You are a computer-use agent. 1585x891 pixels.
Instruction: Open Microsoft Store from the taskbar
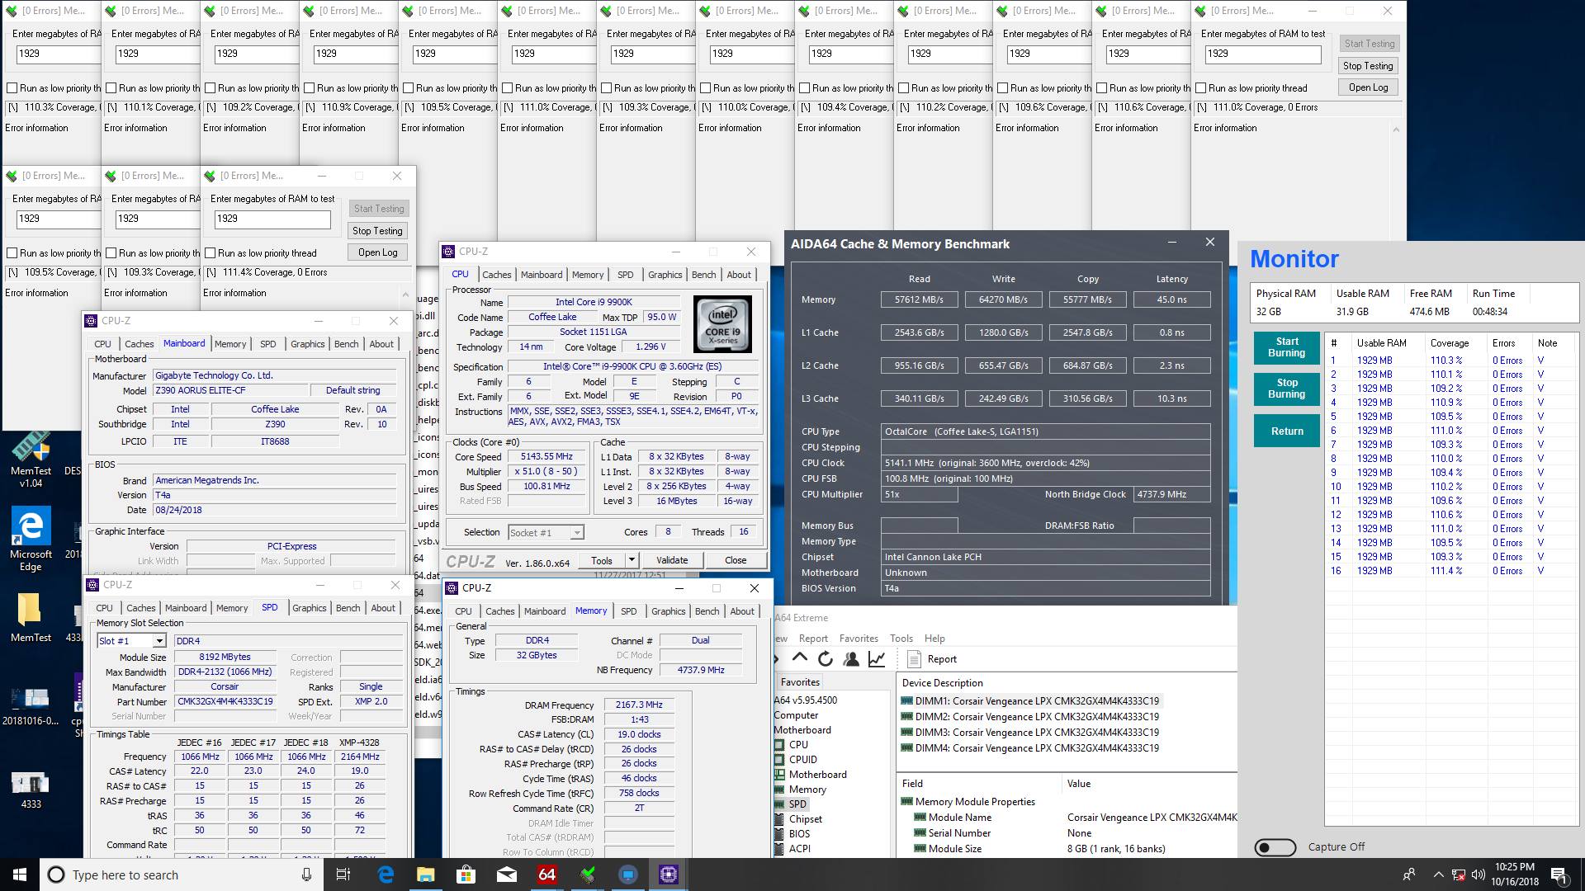click(466, 874)
